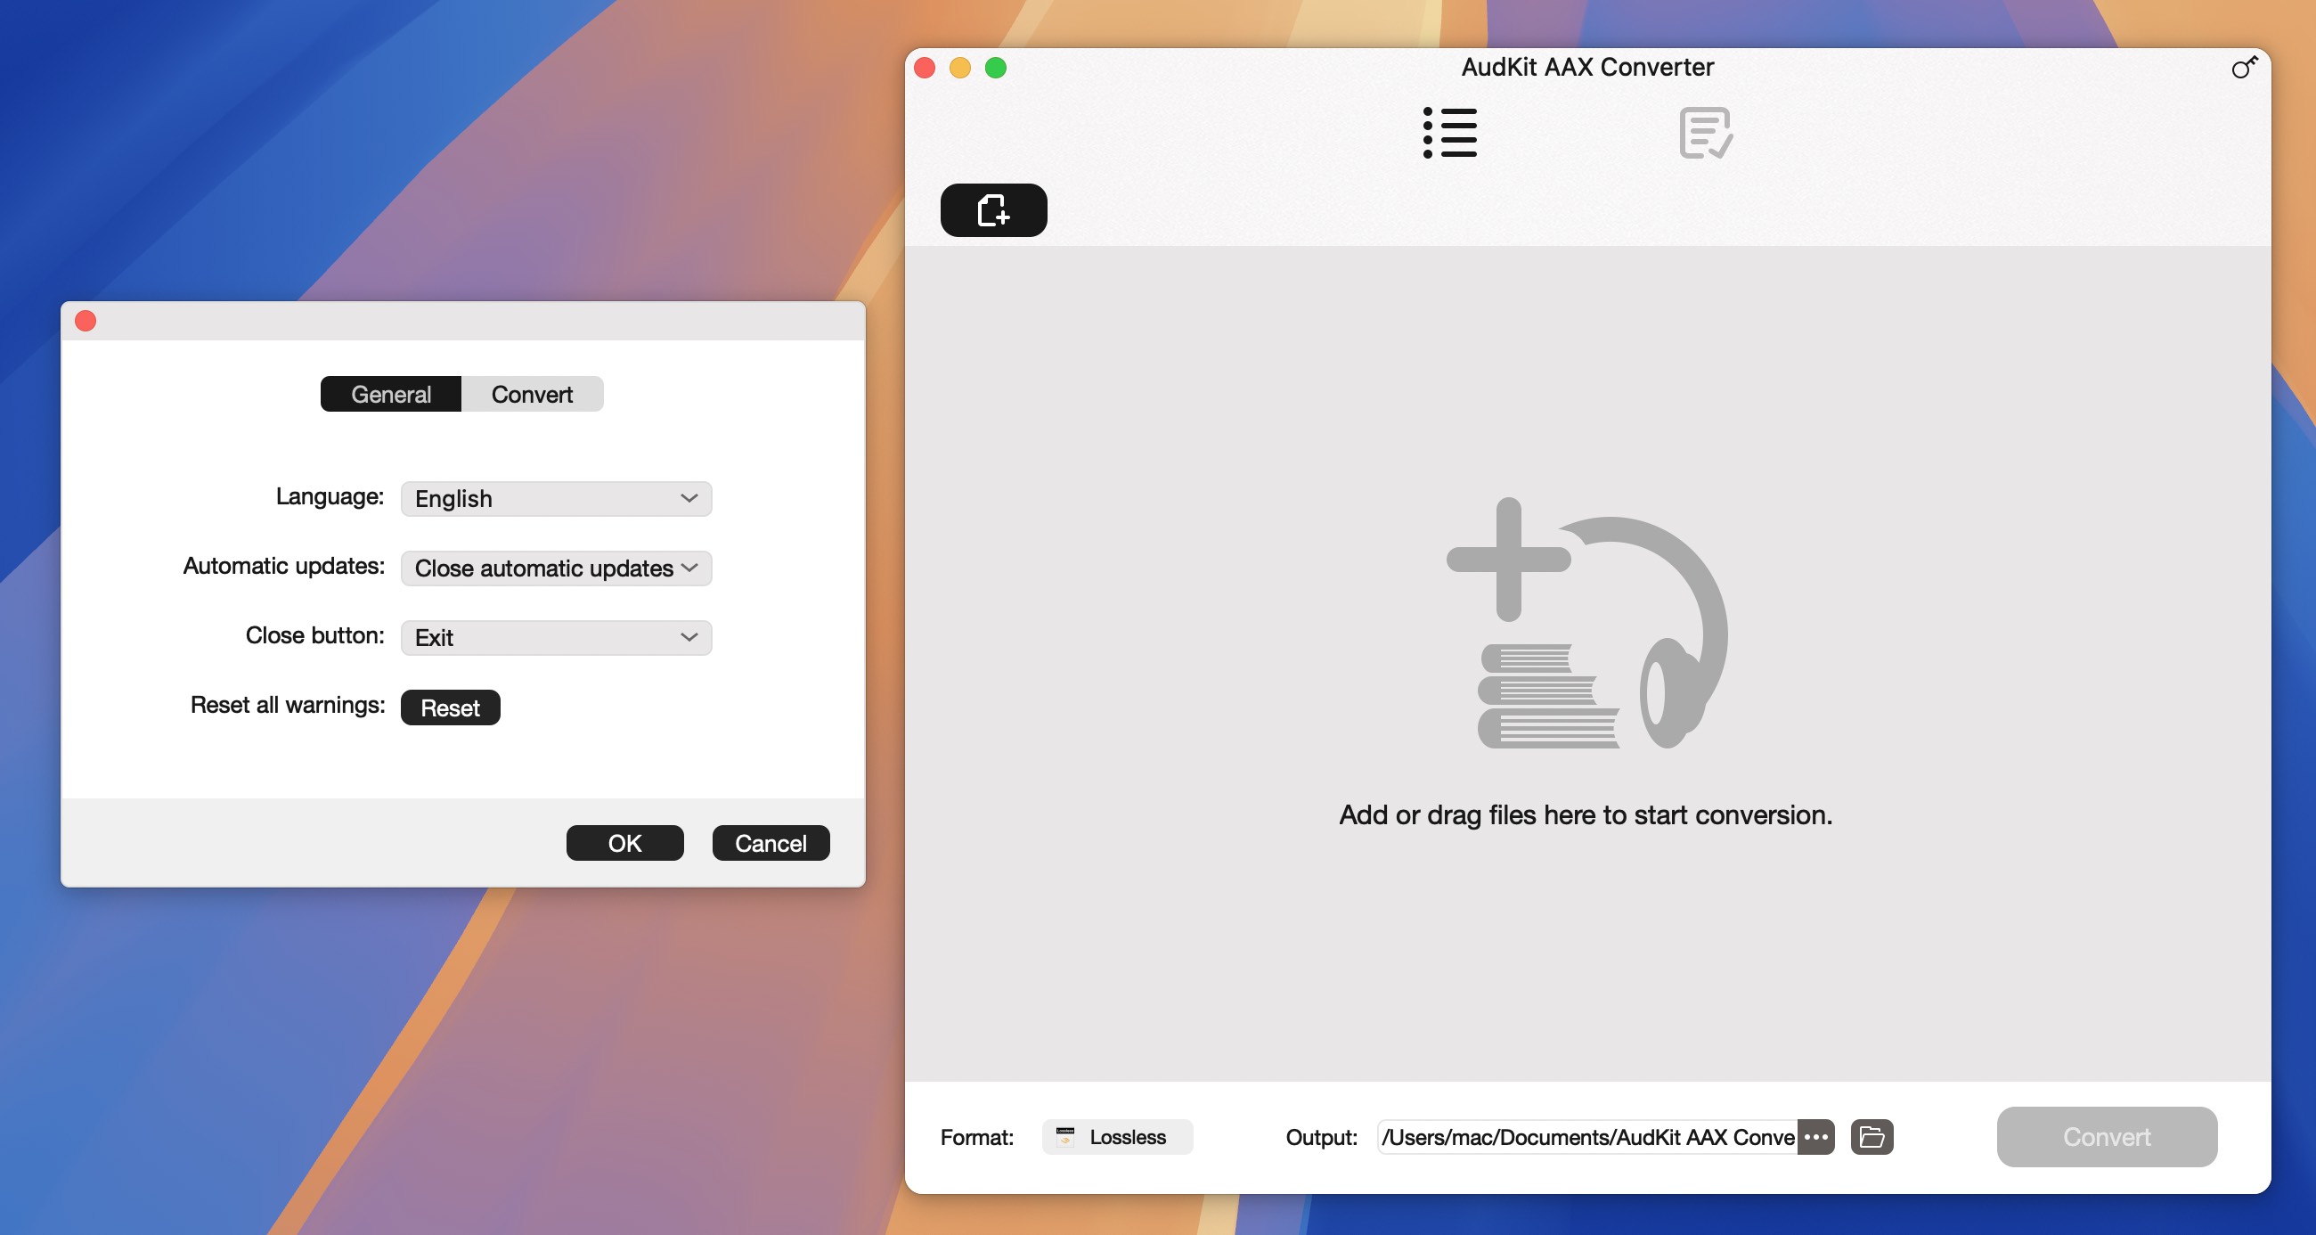
Task: Click the Lossless format selector
Action: coord(1117,1137)
